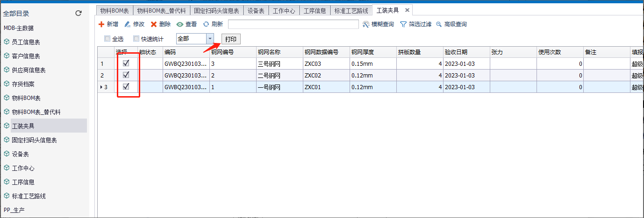
Task: Click the 查看 eye icon
Action: click(180, 24)
